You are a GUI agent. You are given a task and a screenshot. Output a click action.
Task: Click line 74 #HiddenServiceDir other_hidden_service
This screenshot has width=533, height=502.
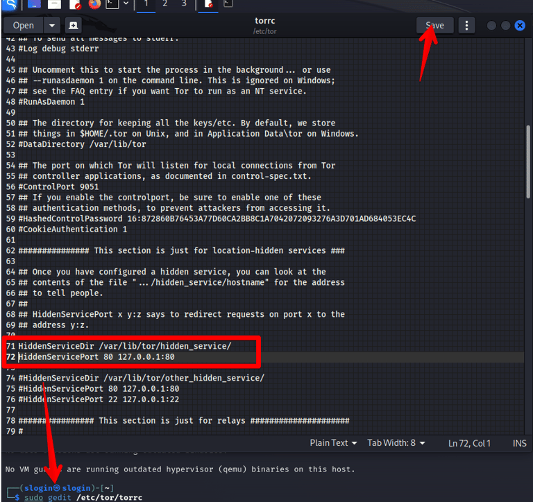(x=142, y=378)
